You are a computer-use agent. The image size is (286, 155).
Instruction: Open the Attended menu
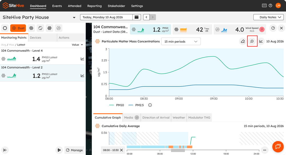tap(75, 6)
